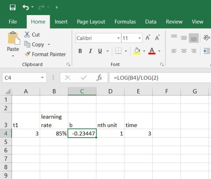Click the Decrease Indent icon
211x179 pixels.
207,51
